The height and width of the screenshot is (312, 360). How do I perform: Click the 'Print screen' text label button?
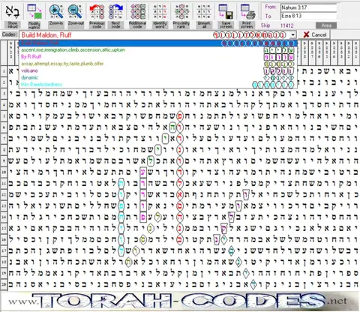247,25
